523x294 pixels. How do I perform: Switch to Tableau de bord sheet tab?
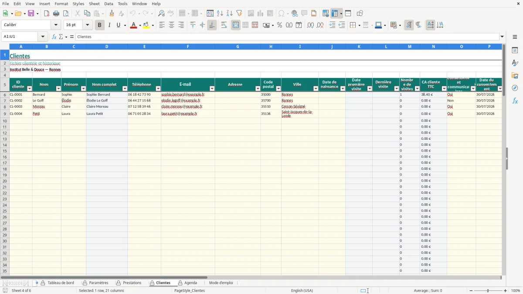[58, 283]
